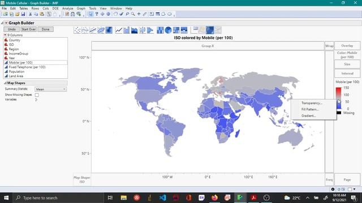This screenshot has width=362, height=203.
Task: Click the Size drop zone
Action: (x=347, y=64)
